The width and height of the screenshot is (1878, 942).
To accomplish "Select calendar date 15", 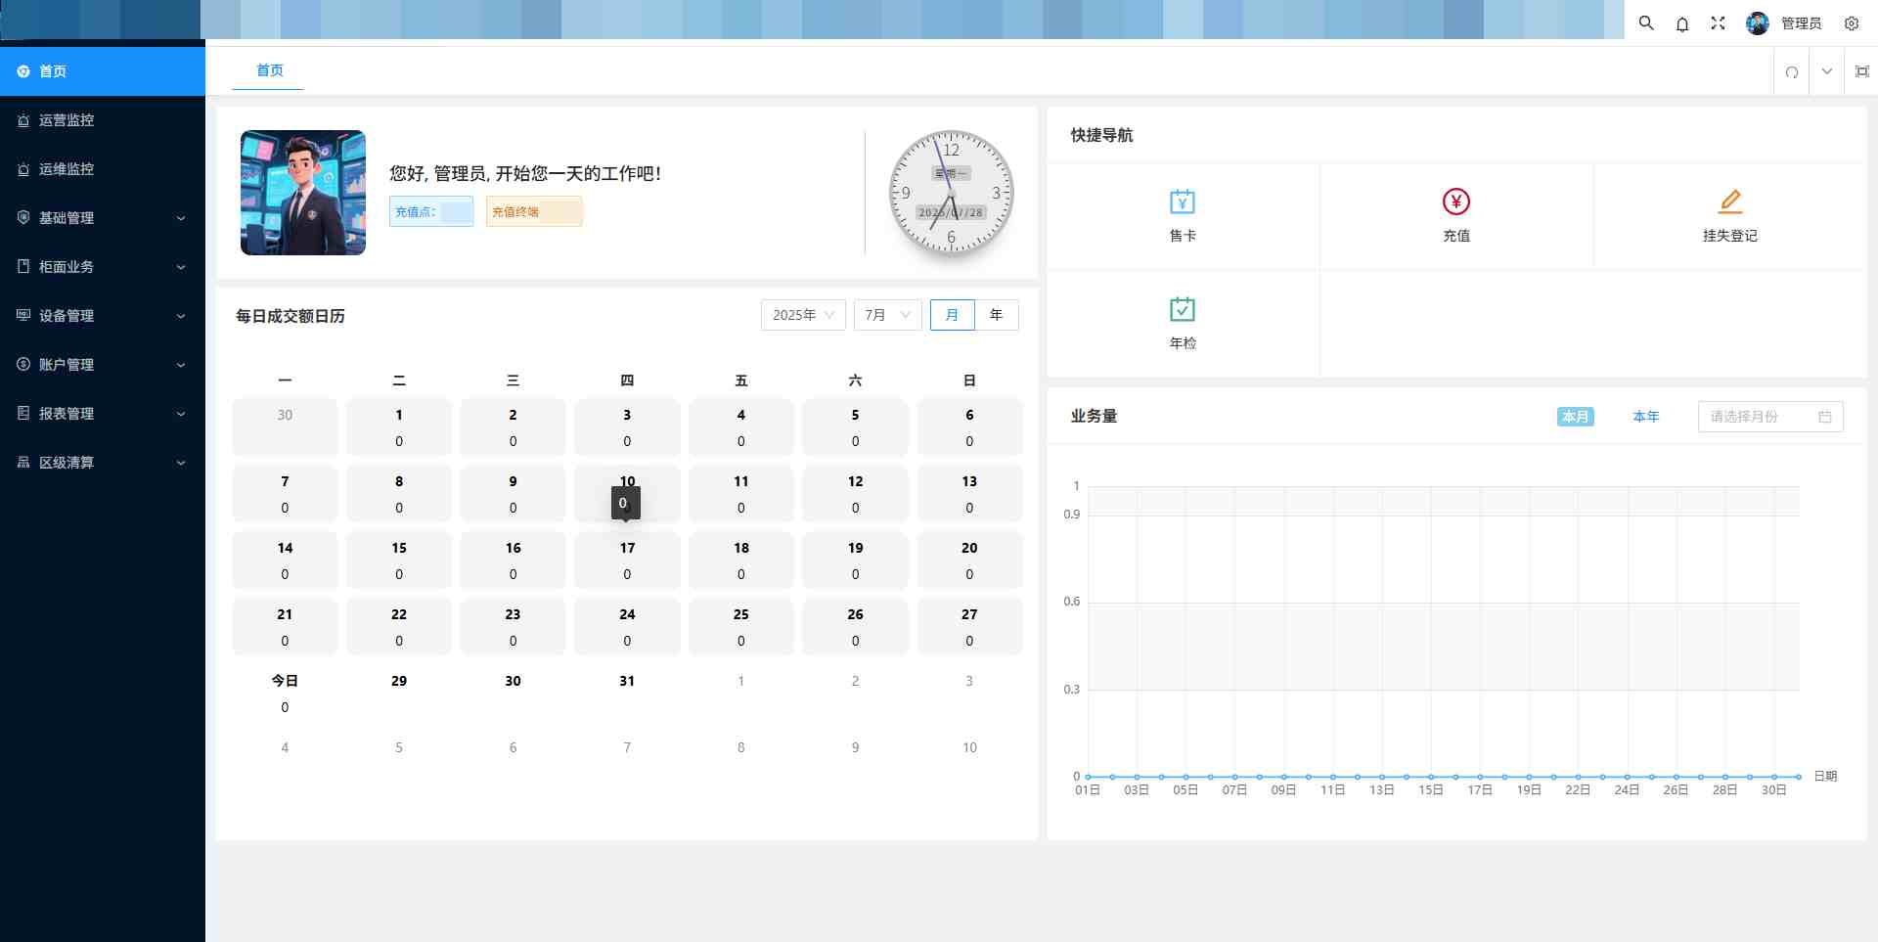I will click(399, 560).
